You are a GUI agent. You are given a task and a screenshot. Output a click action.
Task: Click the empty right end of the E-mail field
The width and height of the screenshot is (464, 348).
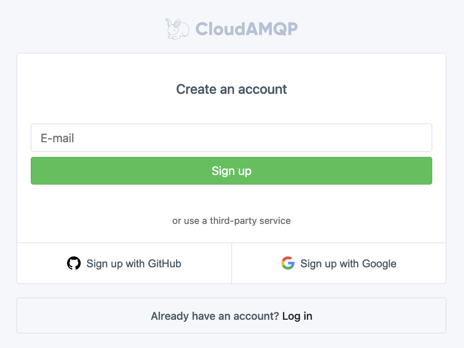pyautogui.click(x=409, y=138)
